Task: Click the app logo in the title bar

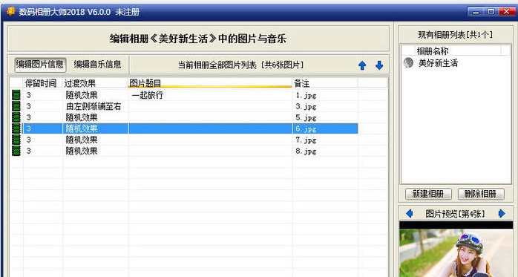Action: 10,11
